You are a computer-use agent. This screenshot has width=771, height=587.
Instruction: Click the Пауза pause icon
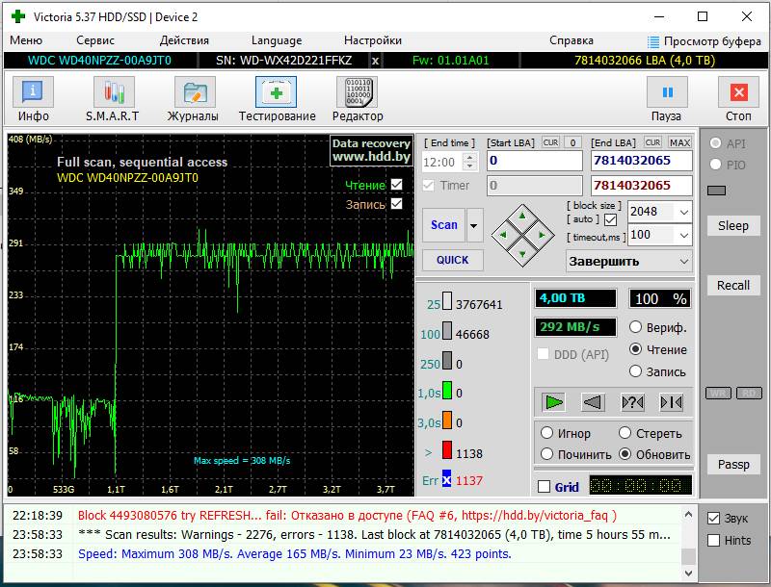666,93
